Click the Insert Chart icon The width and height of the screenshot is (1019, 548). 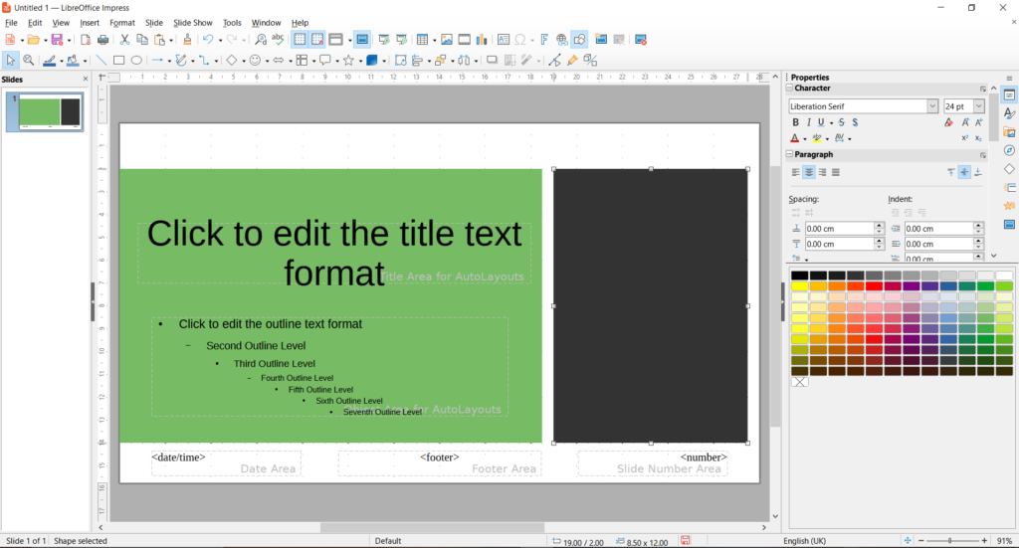[482, 40]
